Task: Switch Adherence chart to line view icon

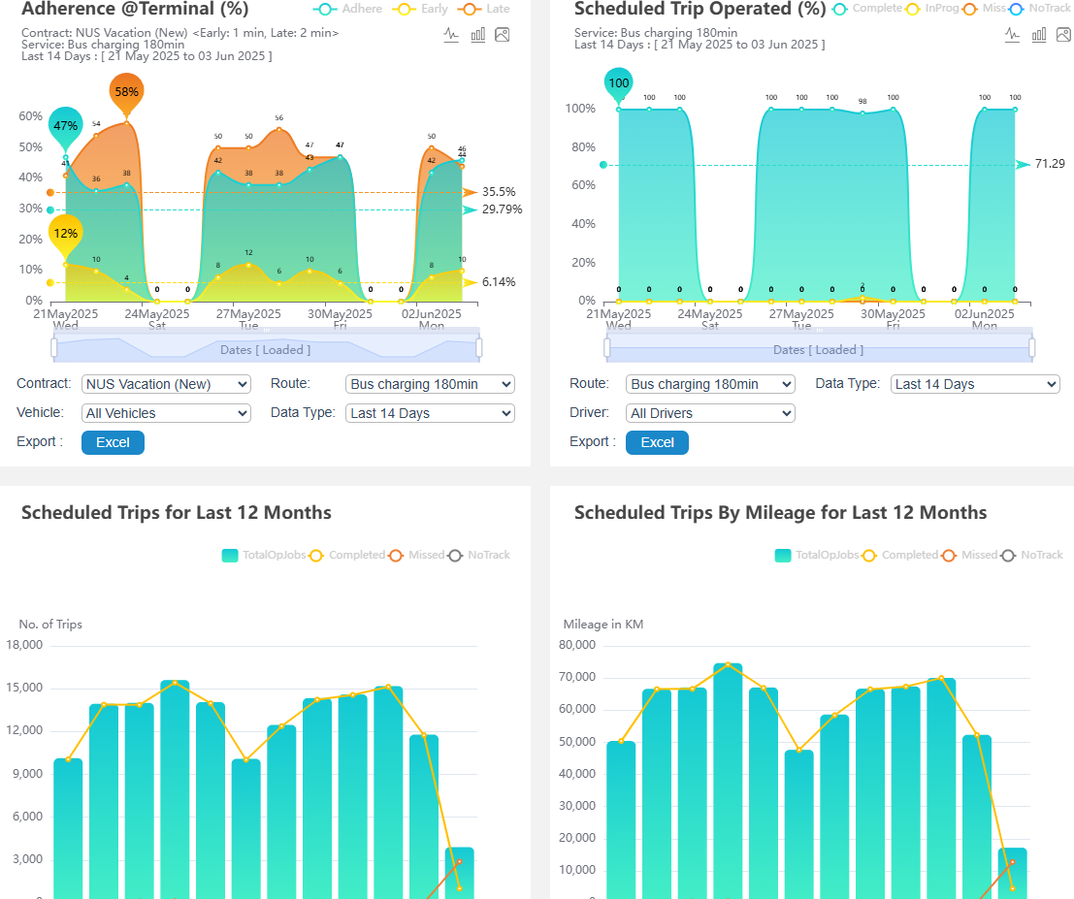Action: (451, 34)
